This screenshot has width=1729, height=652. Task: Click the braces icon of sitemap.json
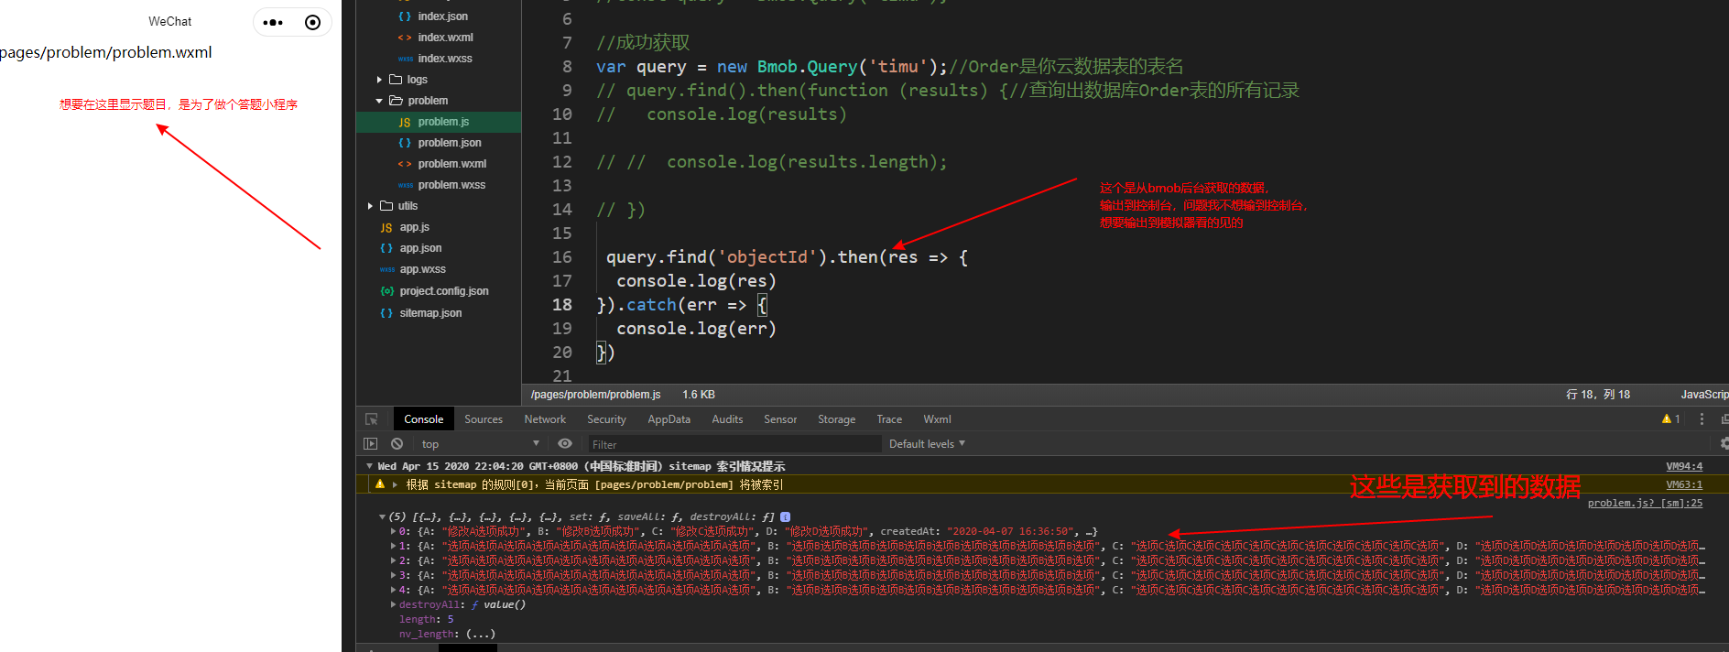click(386, 313)
